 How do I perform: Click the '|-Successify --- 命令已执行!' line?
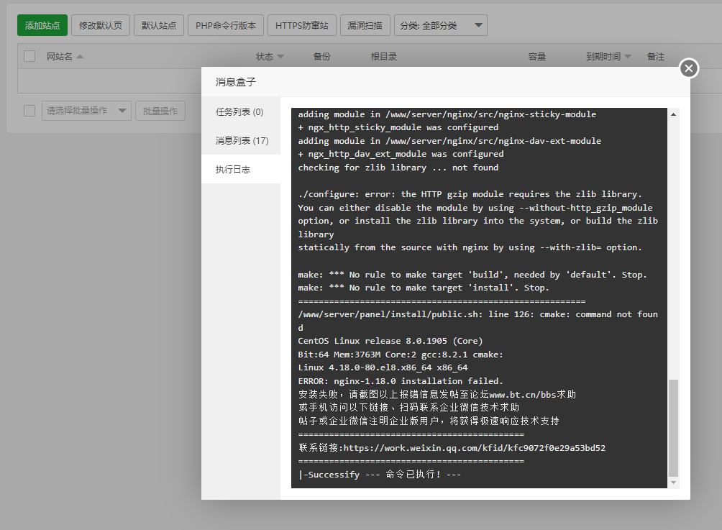tap(380, 475)
